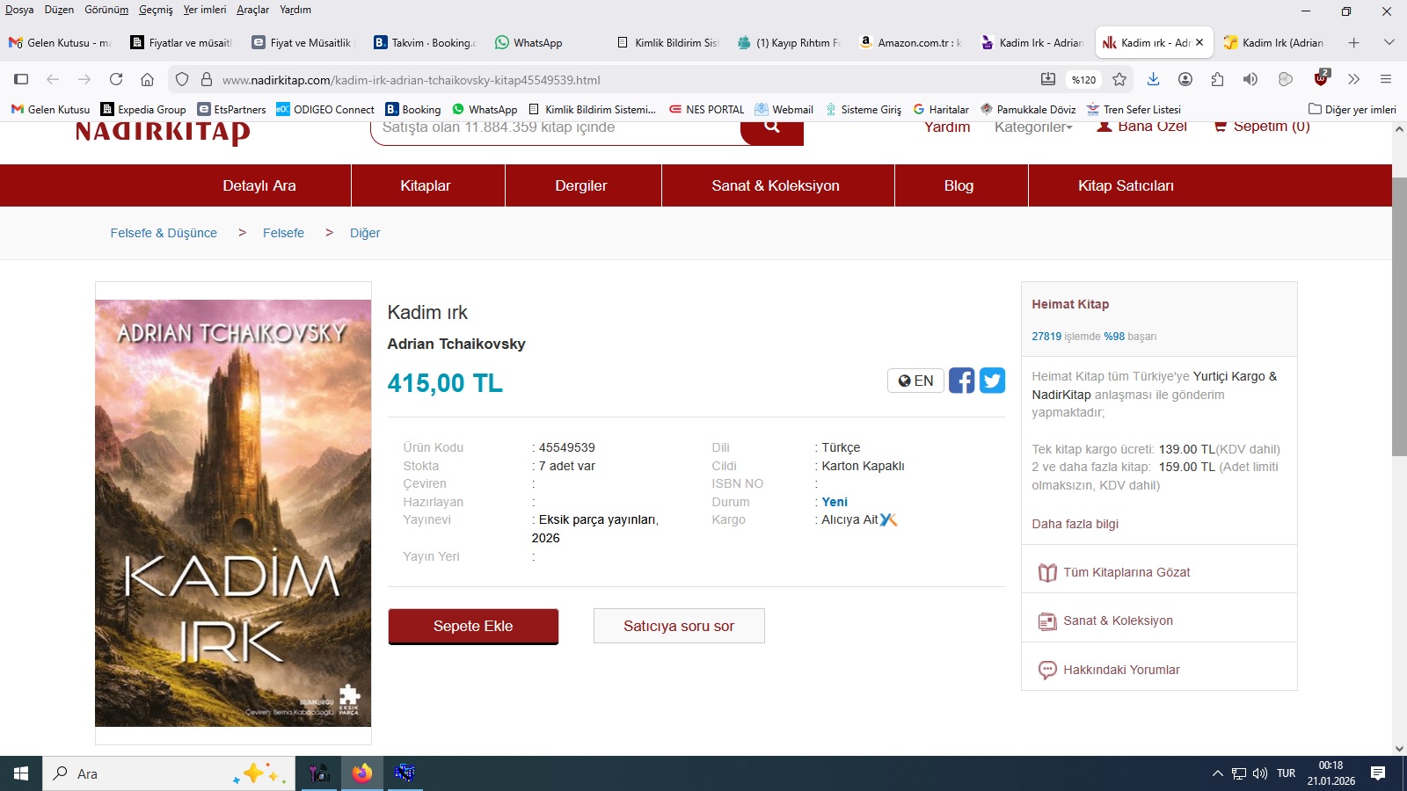The image size is (1407, 791).
Task: Open the Firefox downloads arrow icon
Action: (1153, 79)
